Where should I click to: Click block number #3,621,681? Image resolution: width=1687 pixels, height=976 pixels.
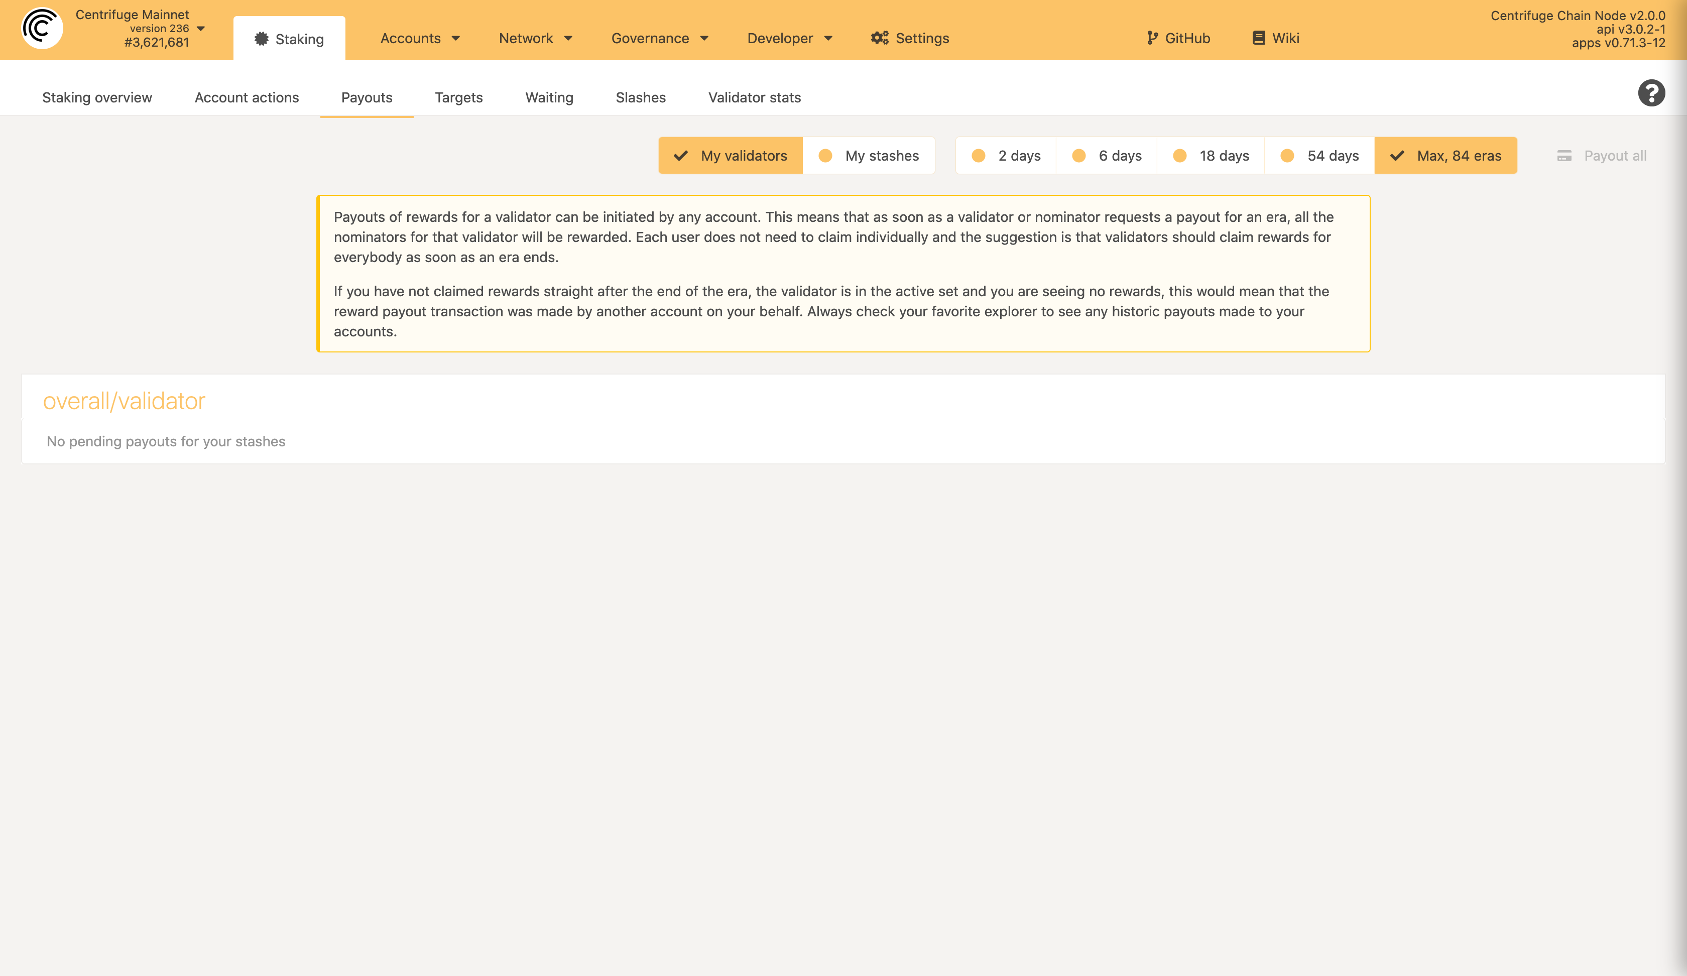click(x=157, y=42)
